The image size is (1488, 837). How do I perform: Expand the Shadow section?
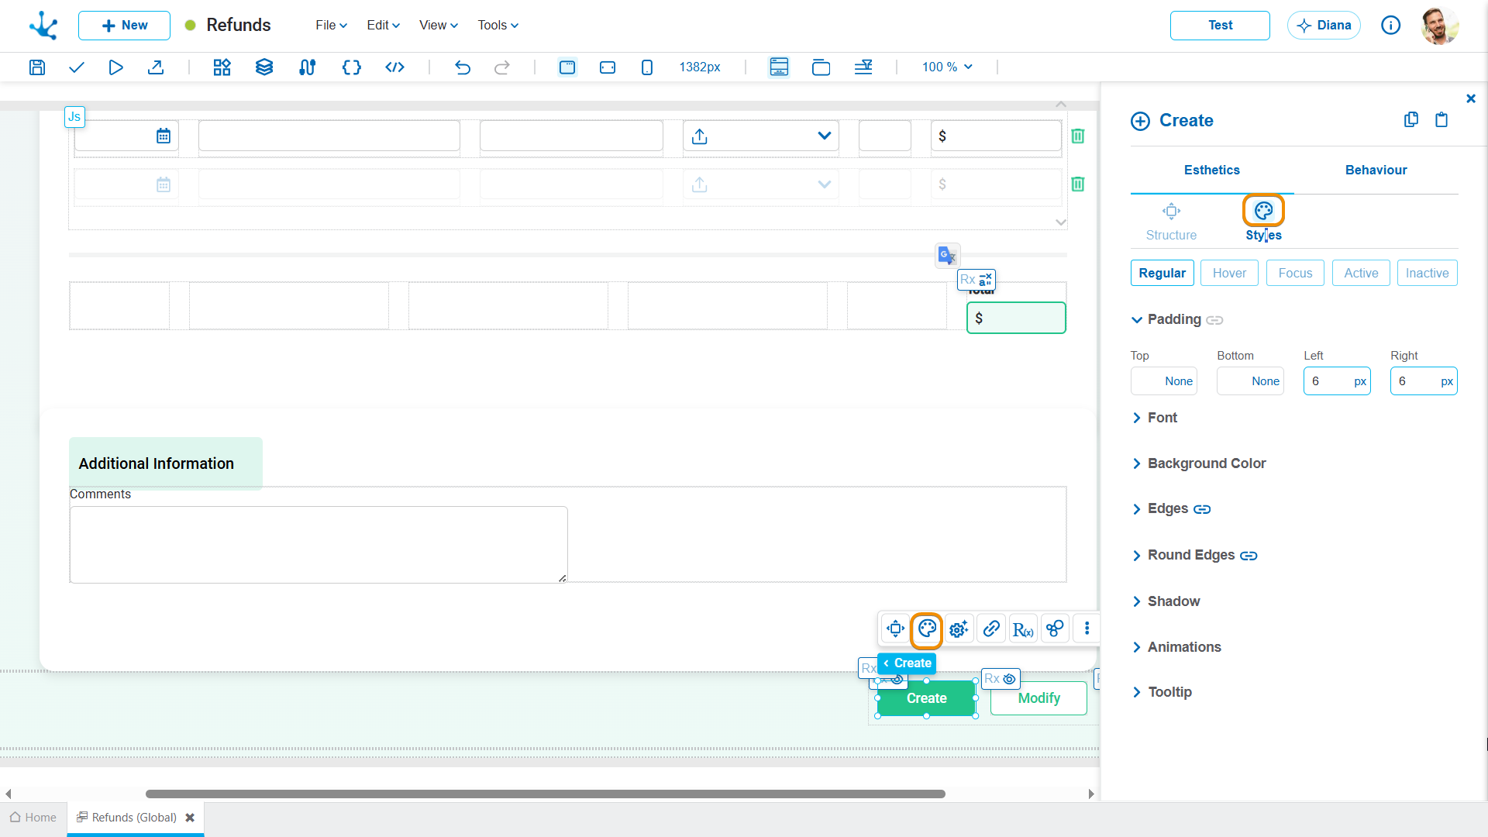(x=1166, y=601)
